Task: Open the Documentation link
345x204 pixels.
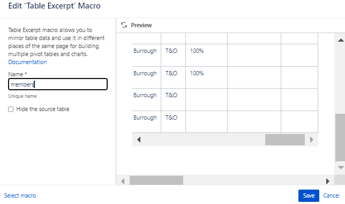Action: [27, 62]
